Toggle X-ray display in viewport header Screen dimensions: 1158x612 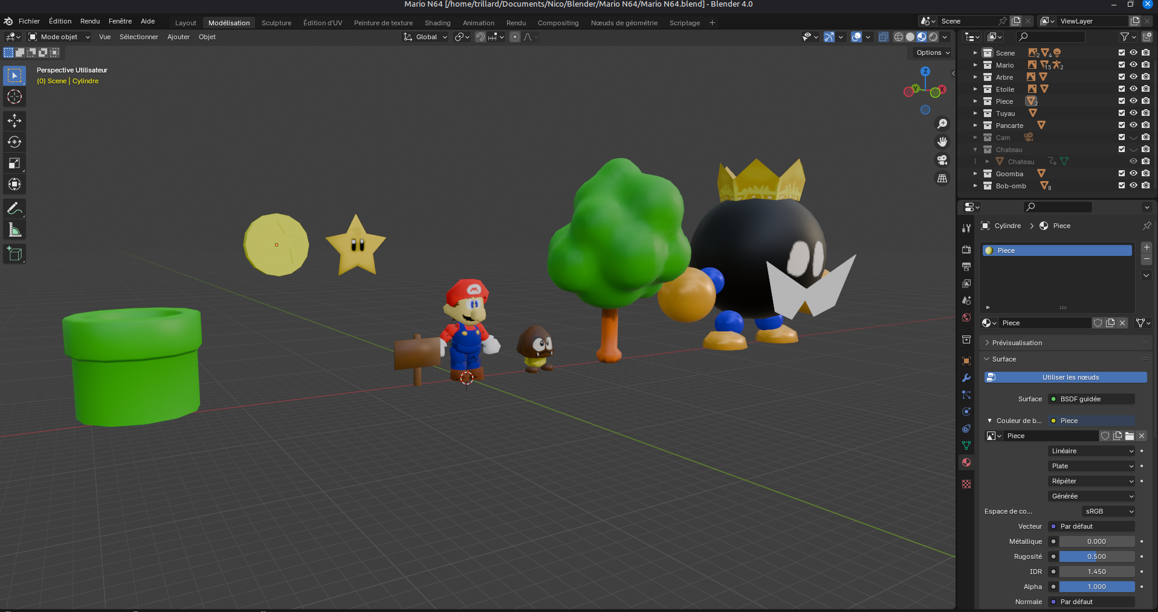point(883,37)
